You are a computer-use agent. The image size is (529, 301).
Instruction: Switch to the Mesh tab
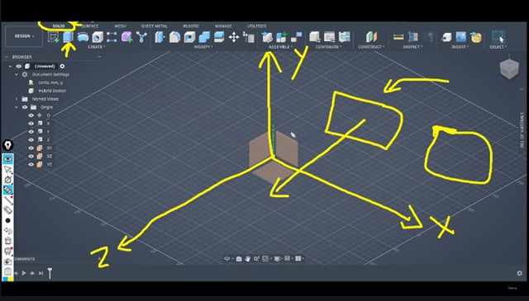121,26
